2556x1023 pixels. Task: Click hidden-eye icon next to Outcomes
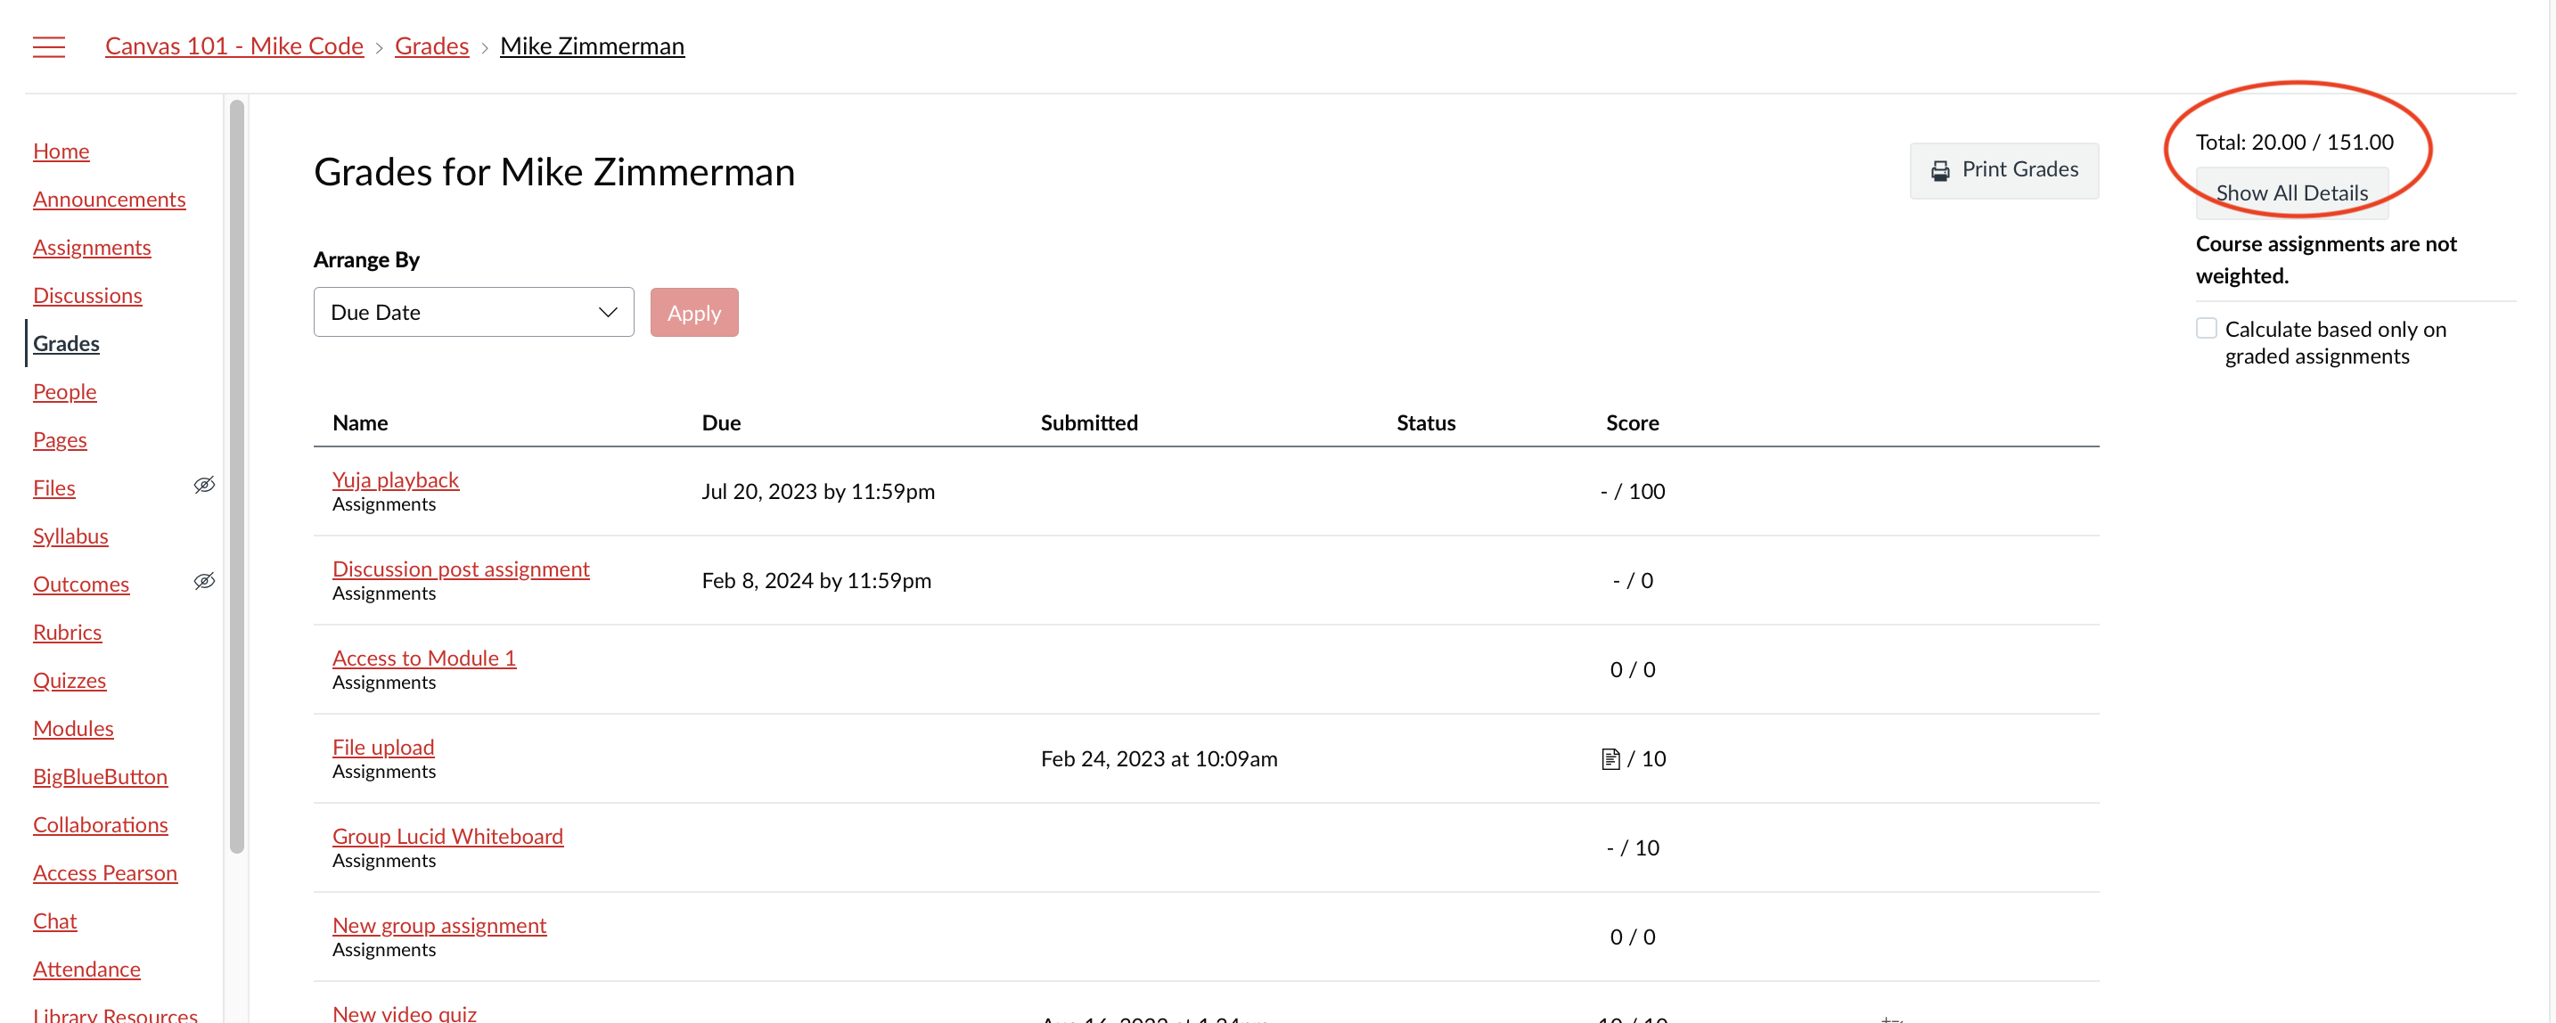(204, 582)
